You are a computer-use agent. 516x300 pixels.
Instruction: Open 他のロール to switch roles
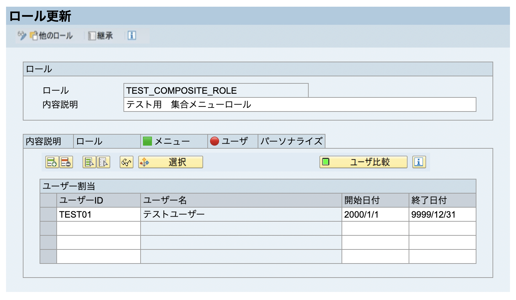point(52,35)
